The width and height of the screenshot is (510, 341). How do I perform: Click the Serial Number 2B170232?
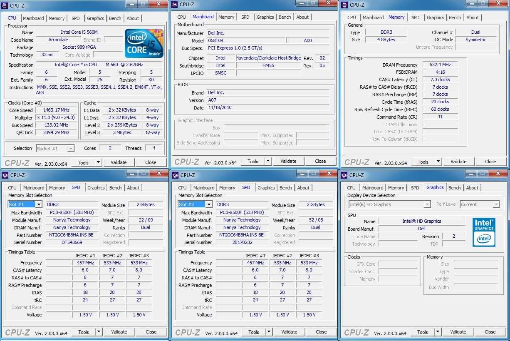pyautogui.click(x=242, y=242)
